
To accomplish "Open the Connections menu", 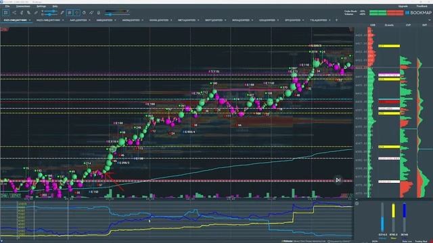I will [x=23, y=6].
